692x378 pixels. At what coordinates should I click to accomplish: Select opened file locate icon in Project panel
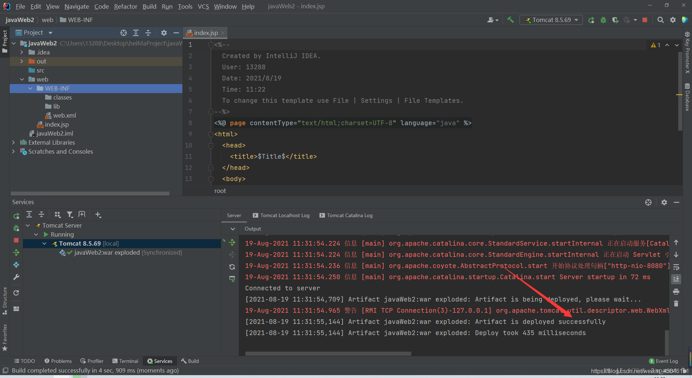click(124, 33)
